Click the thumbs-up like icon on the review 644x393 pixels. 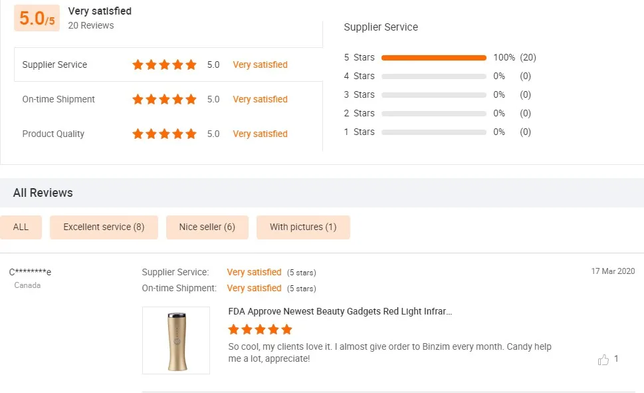pyautogui.click(x=603, y=360)
